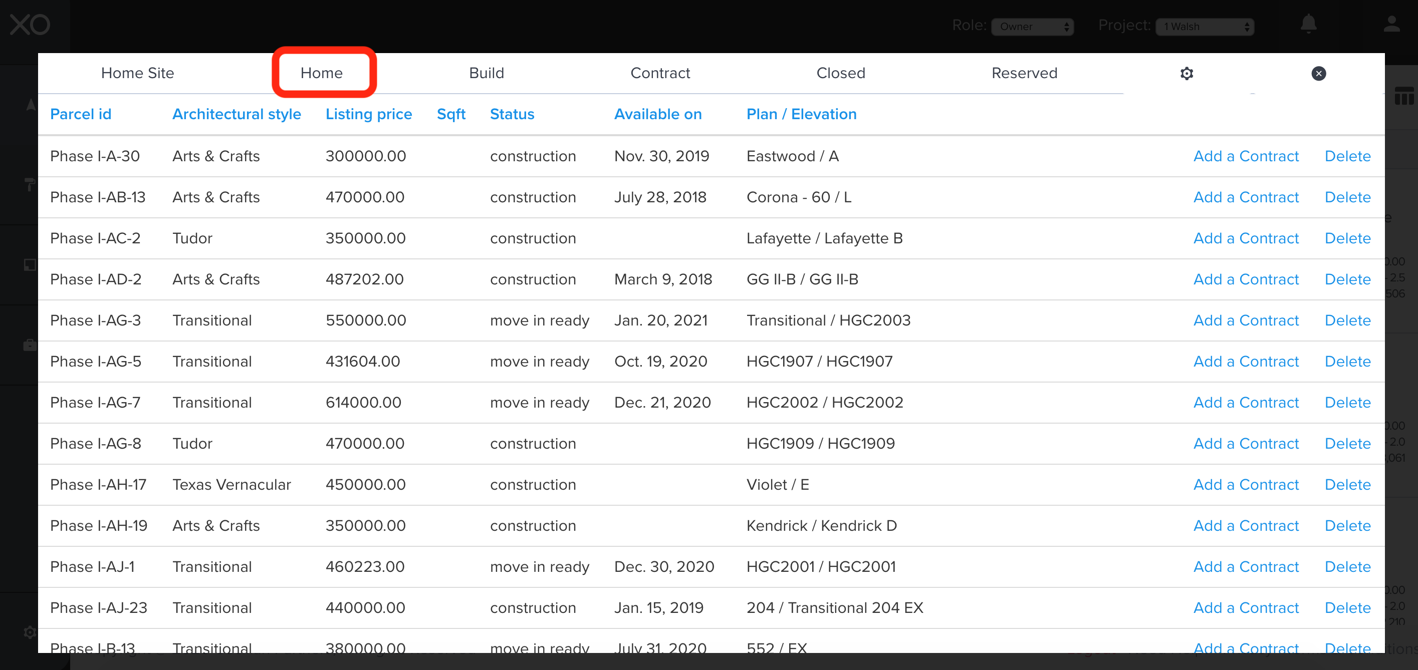Open the notifications bell

pyautogui.click(x=1308, y=24)
